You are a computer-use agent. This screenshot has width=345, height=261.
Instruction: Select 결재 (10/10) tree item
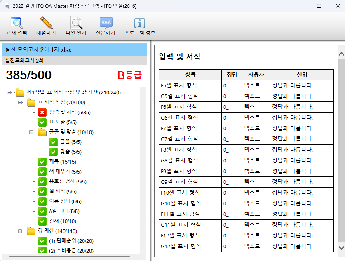[63, 221]
